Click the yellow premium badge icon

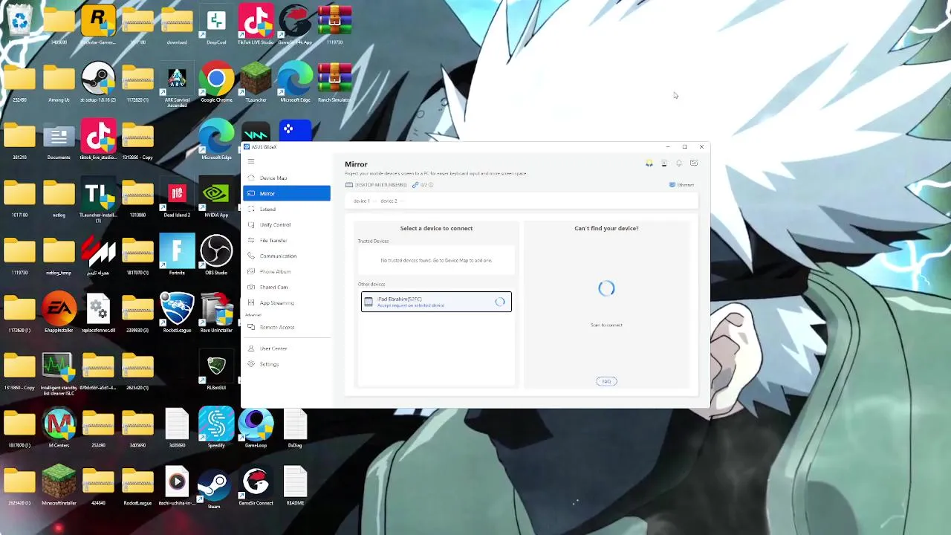(x=649, y=163)
